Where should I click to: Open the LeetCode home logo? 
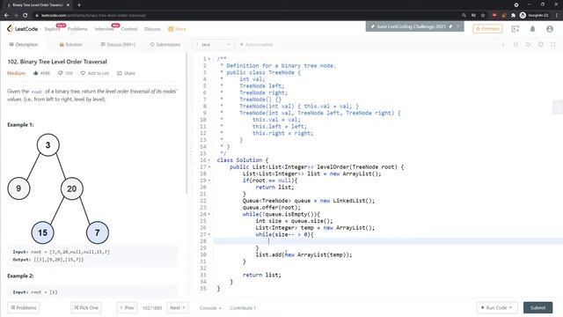[x=22, y=29]
